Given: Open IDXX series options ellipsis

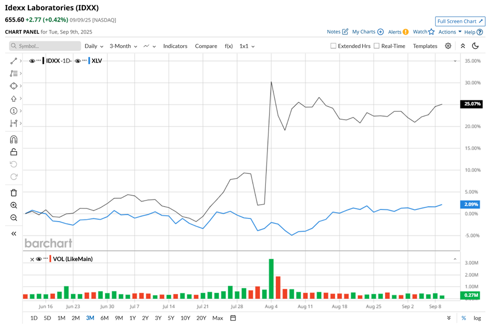Looking at the screenshot, I should point(39,60).
